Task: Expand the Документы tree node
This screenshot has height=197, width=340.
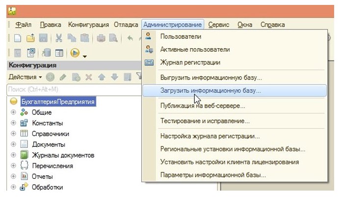Action: [x=13, y=144]
